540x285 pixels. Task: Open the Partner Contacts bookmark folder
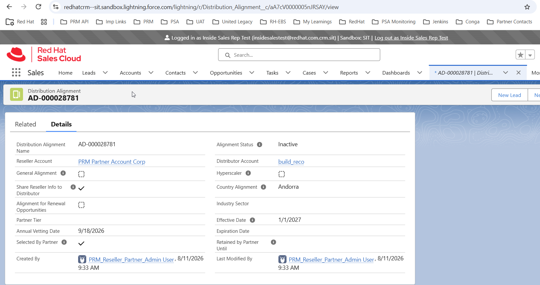pyautogui.click(x=510, y=22)
